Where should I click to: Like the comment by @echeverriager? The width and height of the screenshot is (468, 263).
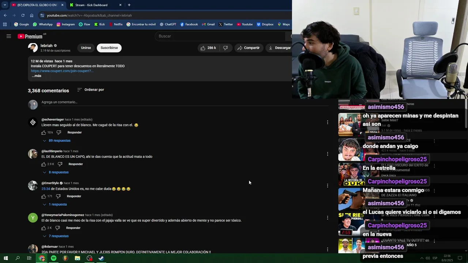(44, 133)
